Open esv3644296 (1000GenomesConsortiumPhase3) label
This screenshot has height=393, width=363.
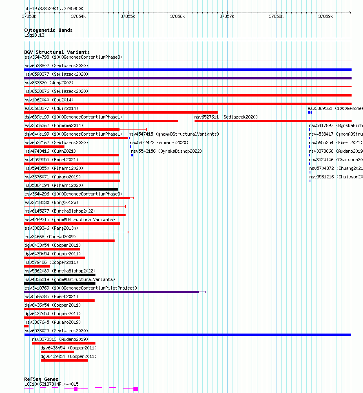click(73, 194)
